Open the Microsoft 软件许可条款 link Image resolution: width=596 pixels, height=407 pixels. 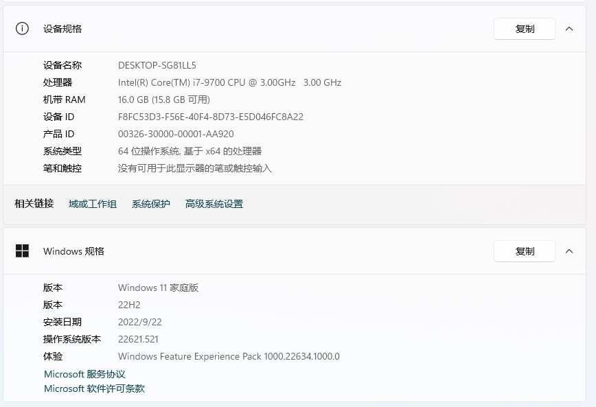pyautogui.click(x=94, y=388)
